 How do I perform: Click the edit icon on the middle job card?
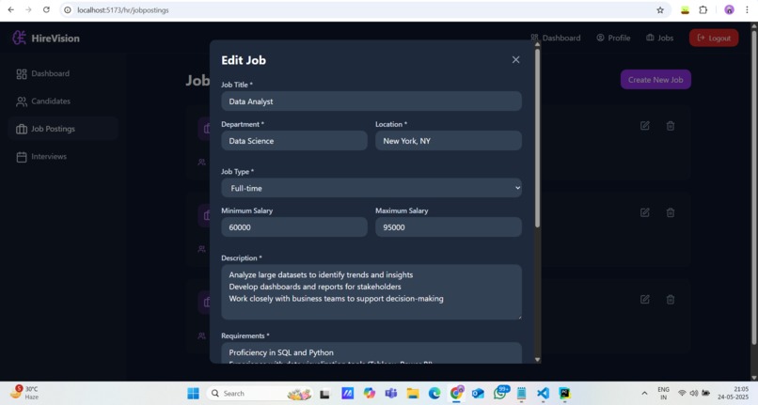tap(645, 212)
